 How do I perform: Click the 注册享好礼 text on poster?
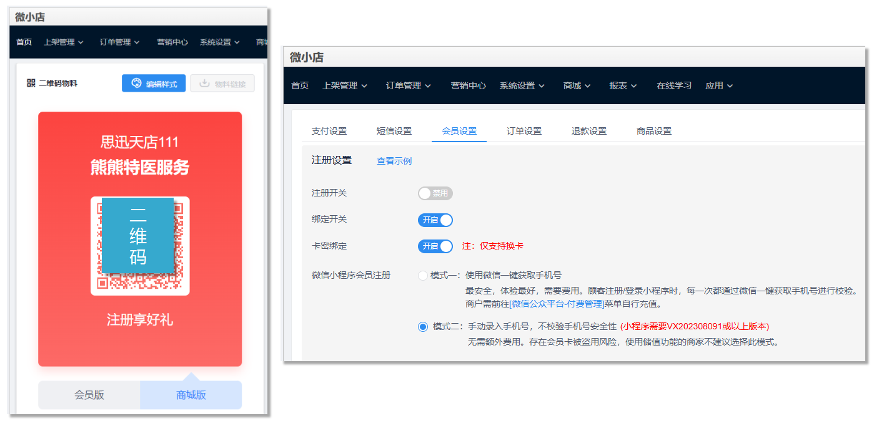[x=140, y=320]
